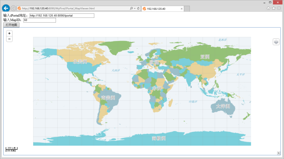Screen dimensions: 284x159
Task: Click the search magnifier in address bar
Action: coord(131,9)
